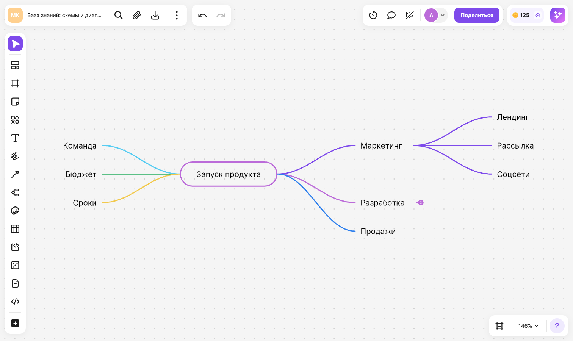Open help with the question mark button
Image resolution: width=573 pixels, height=341 pixels.
[557, 326]
